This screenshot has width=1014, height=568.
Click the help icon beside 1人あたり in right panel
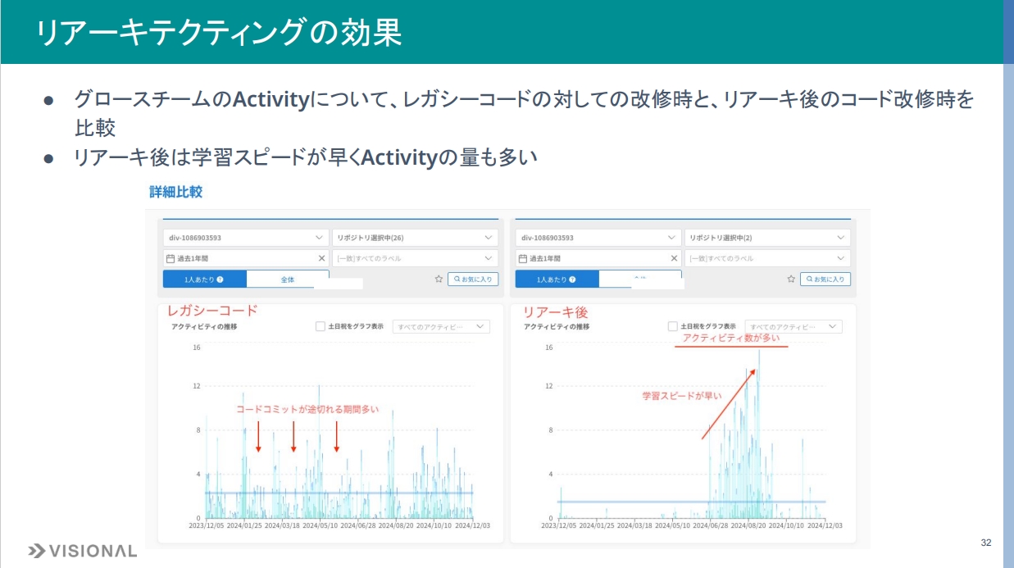572,279
